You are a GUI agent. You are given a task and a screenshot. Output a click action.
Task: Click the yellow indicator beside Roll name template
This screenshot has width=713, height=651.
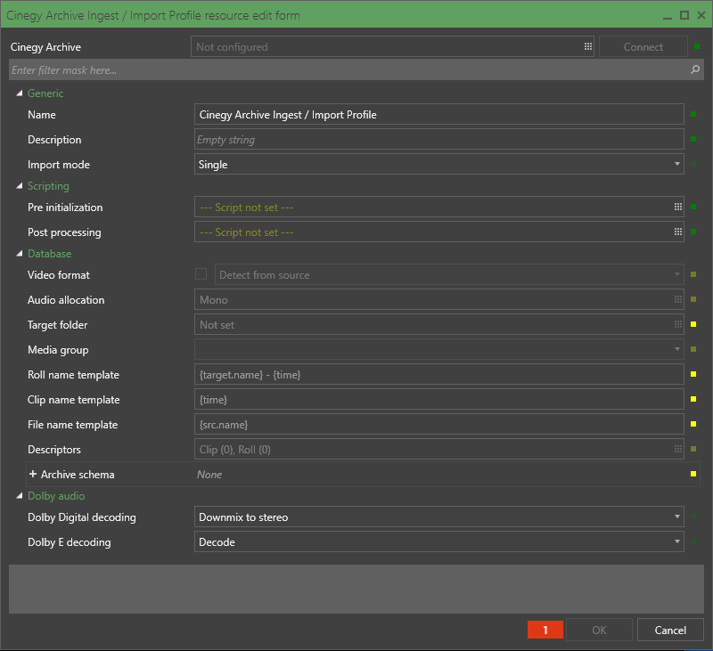point(693,374)
